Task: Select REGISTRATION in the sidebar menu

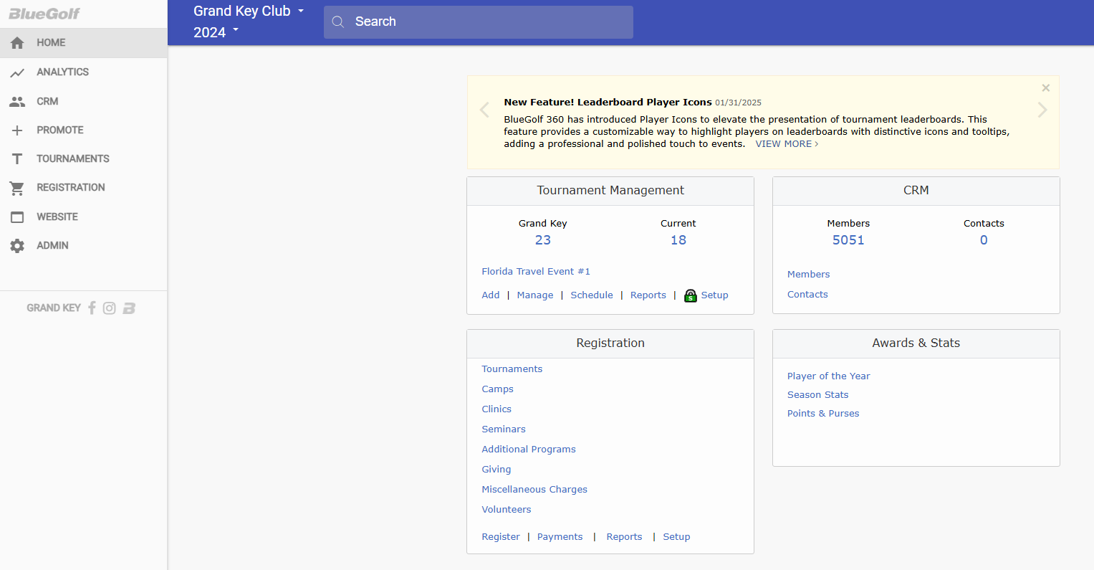Action: (x=83, y=188)
